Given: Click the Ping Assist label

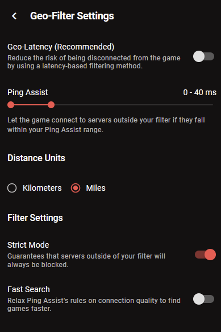Looking at the screenshot, I should 28,92.
